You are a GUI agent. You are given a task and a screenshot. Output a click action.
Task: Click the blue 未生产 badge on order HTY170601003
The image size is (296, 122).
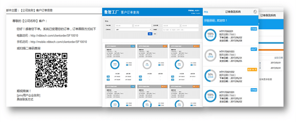(254, 49)
